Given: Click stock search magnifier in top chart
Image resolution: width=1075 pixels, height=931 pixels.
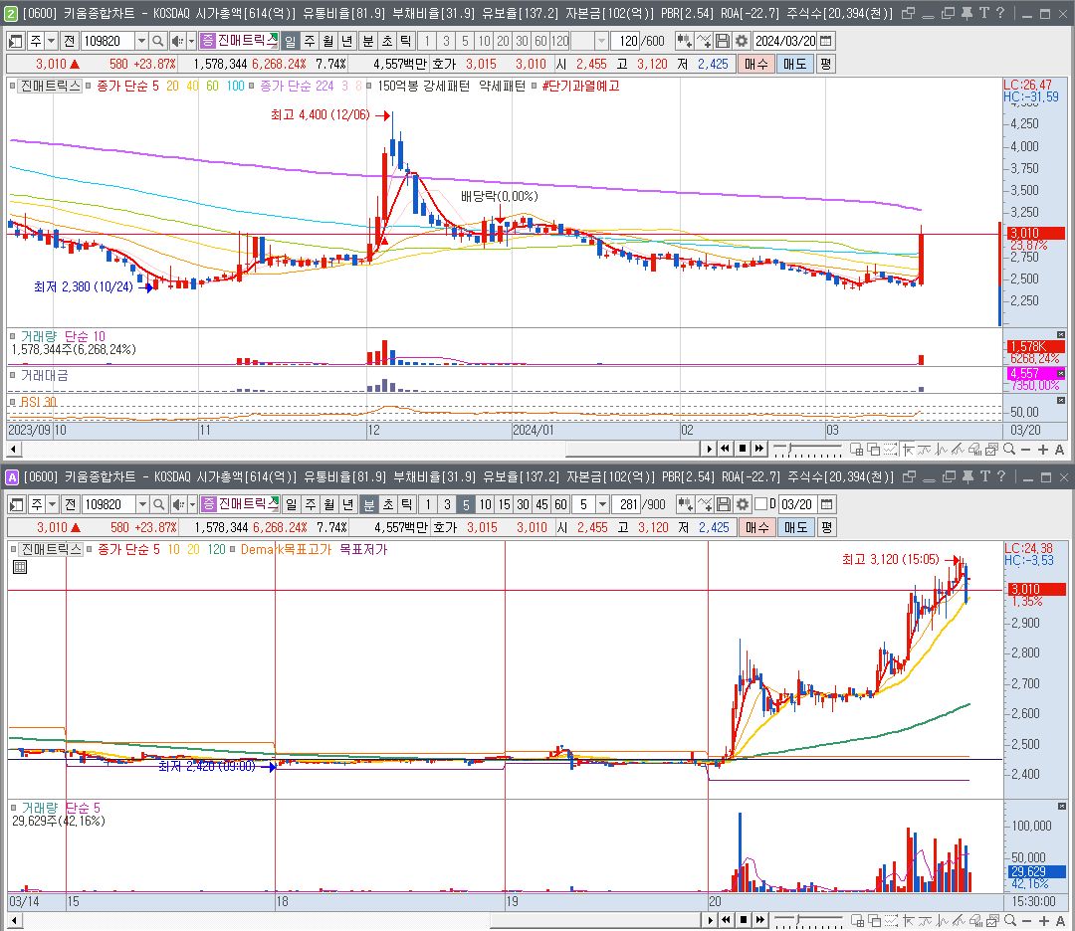Looking at the screenshot, I should [157, 41].
